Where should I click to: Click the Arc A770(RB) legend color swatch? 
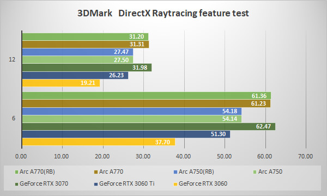pos(16,172)
